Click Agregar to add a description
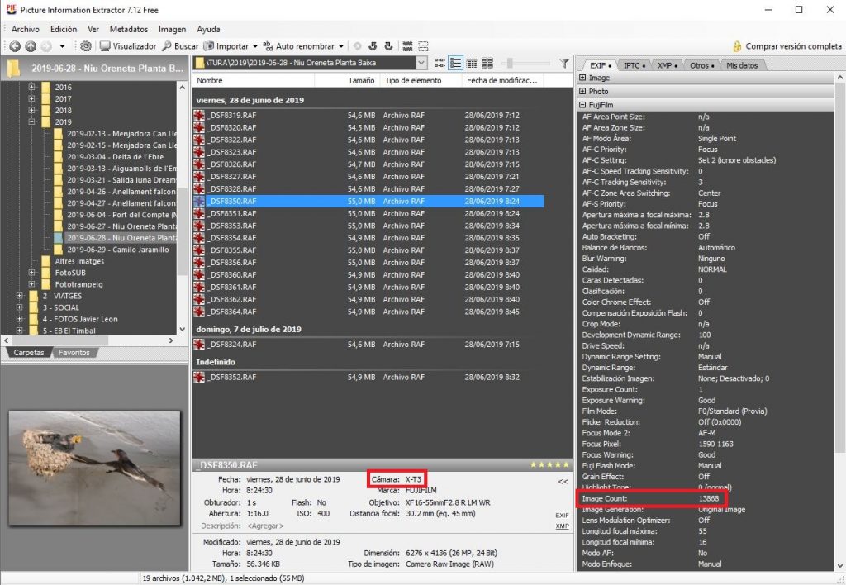Viewport: 846px width, 585px height. coord(264,526)
